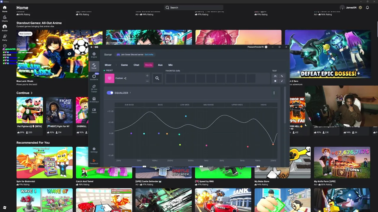The image size is (378, 212).
Task: Select the orange EQ point near 20kHz
Action: click(273, 144)
